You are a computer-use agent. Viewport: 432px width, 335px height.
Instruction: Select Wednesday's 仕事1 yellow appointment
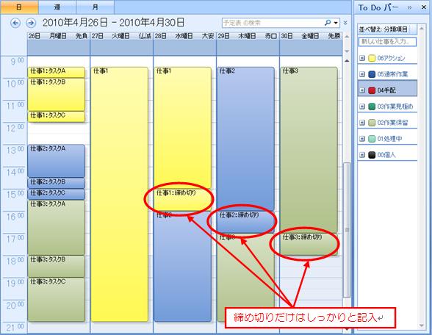click(183, 128)
